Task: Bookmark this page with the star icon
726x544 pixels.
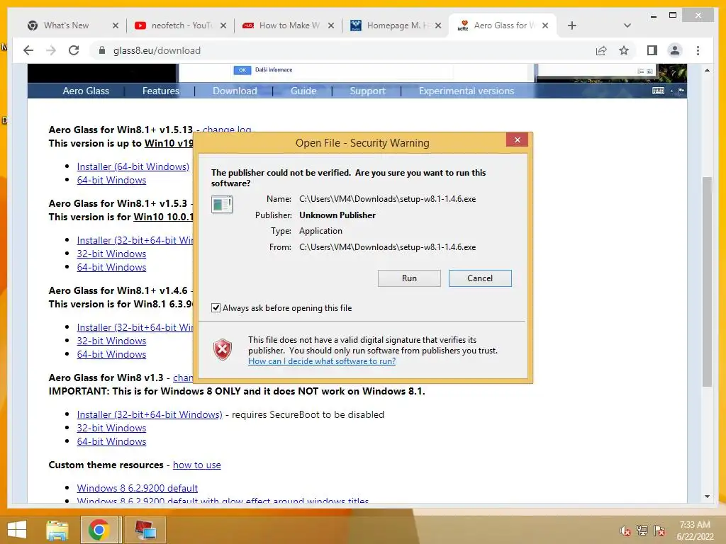Action: point(624,50)
